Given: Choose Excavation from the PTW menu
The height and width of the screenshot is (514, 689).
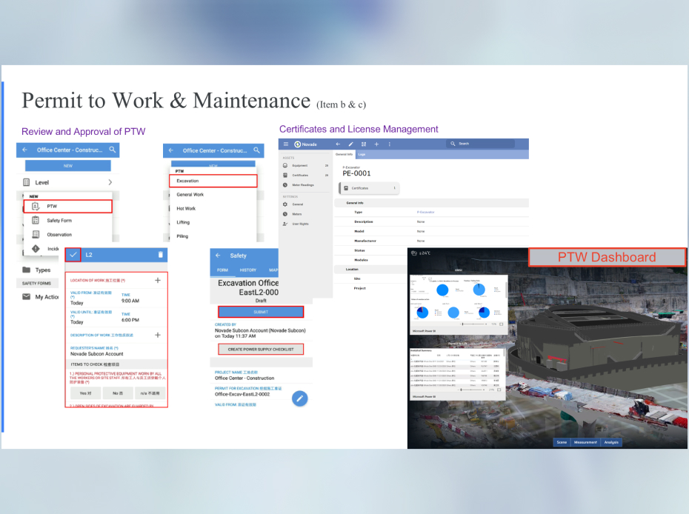Looking at the screenshot, I should 213,181.
